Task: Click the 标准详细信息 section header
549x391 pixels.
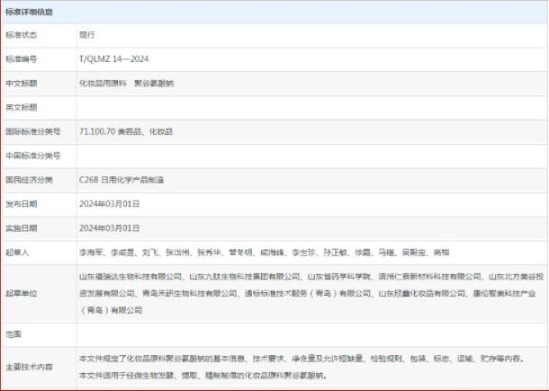Action: (30, 12)
